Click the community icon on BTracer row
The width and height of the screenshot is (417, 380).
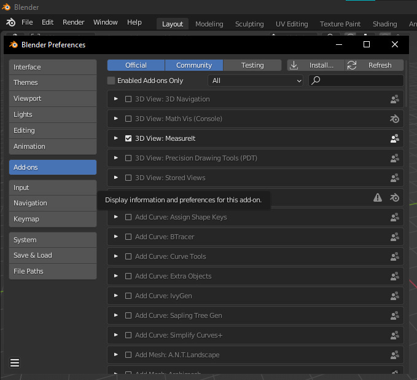pyautogui.click(x=395, y=237)
